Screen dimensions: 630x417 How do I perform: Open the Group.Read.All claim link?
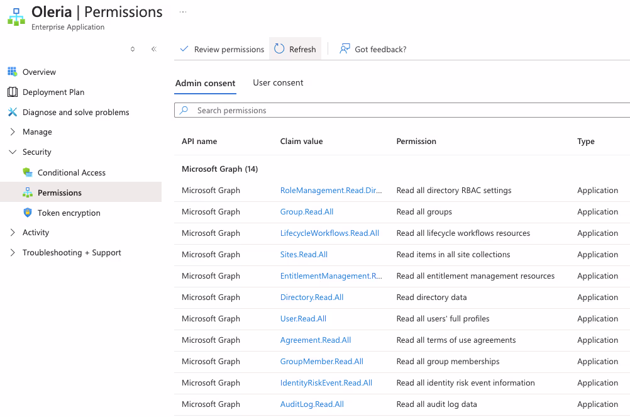click(307, 212)
